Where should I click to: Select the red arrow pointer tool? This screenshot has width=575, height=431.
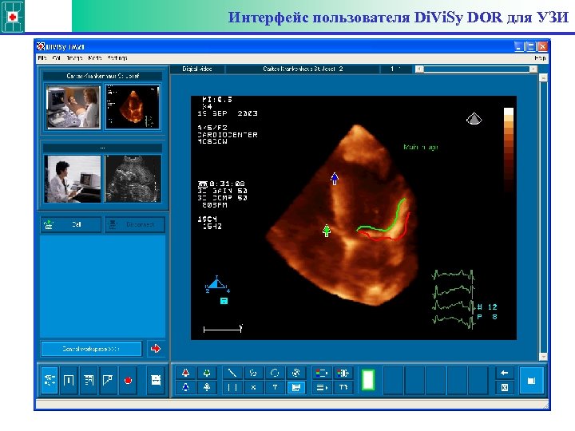(x=185, y=373)
